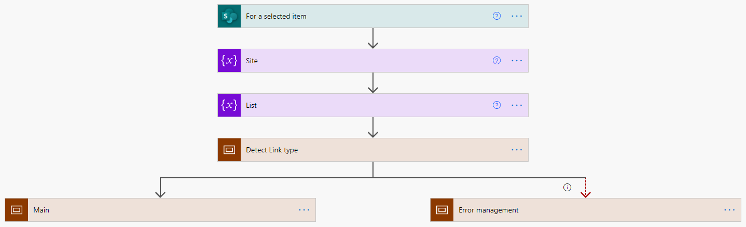Expand the Error management scope card
Screen dimensions: 746x227
[581, 210]
